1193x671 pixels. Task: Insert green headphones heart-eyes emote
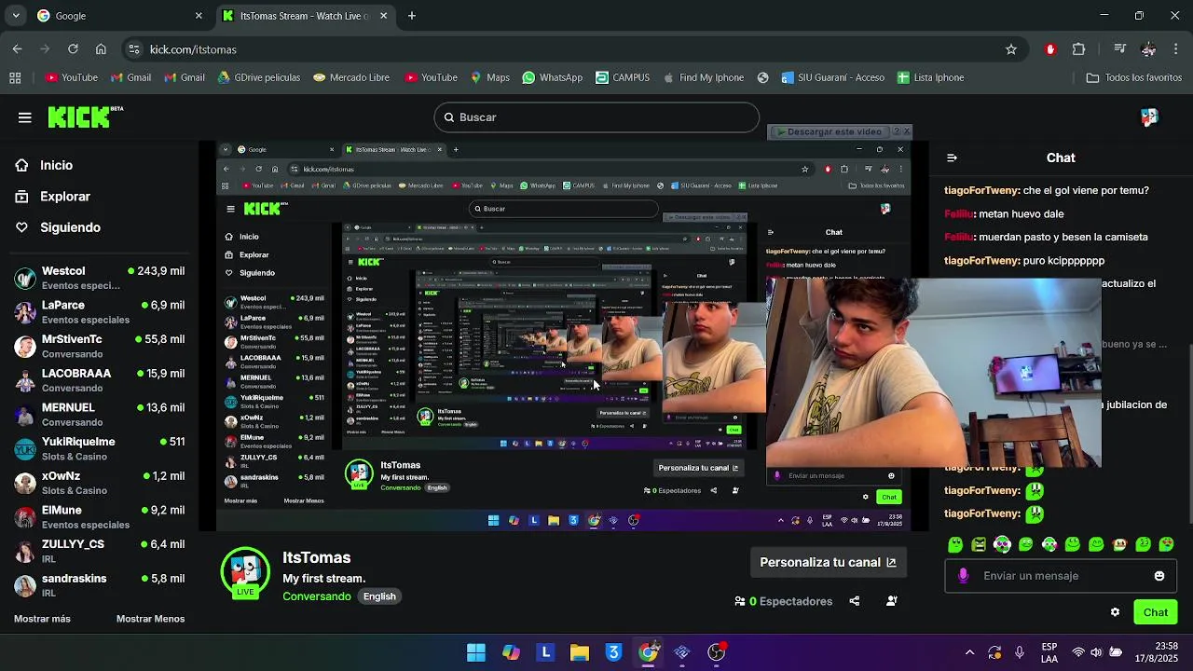point(1002,544)
